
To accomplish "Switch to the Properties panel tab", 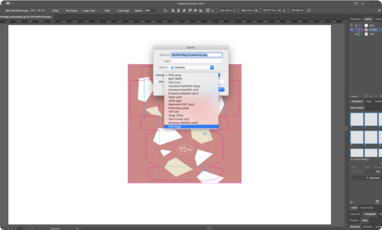I will (x=355, y=19).
